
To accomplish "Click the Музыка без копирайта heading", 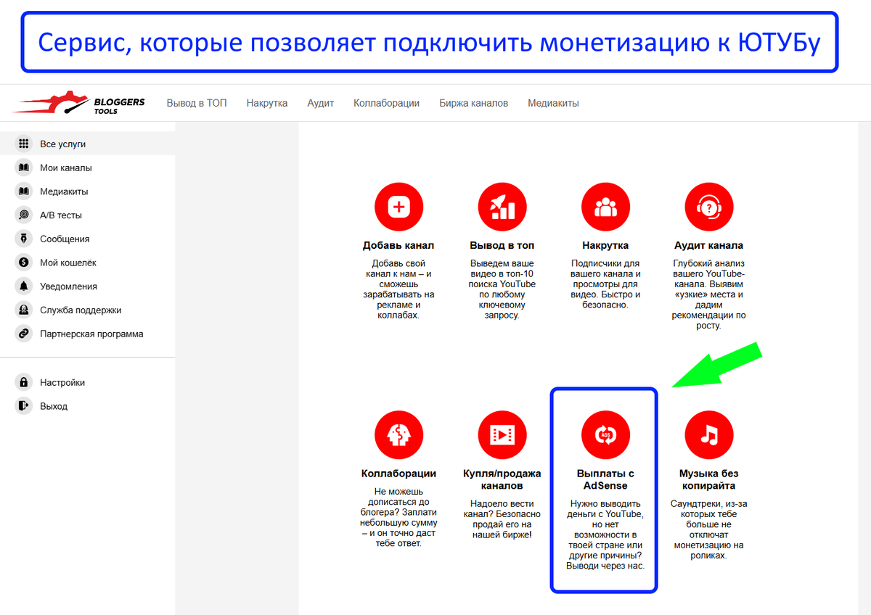I will pyautogui.click(x=709, y=479).
